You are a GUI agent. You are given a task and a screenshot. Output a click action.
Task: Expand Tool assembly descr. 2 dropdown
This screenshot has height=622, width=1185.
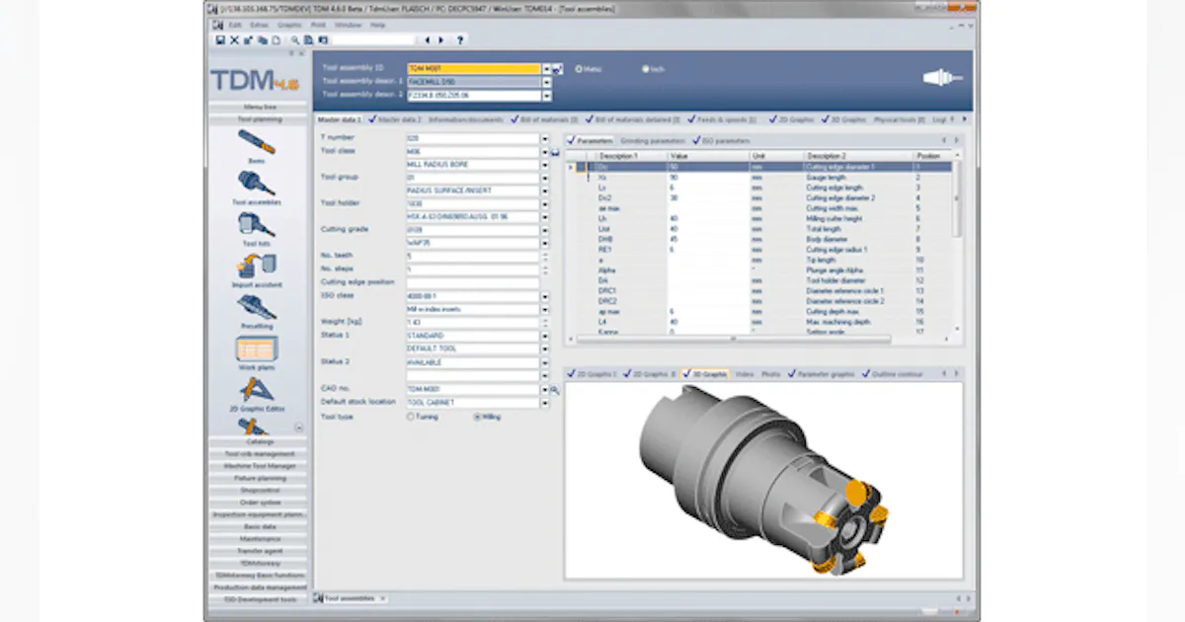point(546,96)
